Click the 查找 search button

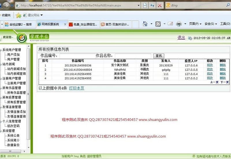(159, 56)
